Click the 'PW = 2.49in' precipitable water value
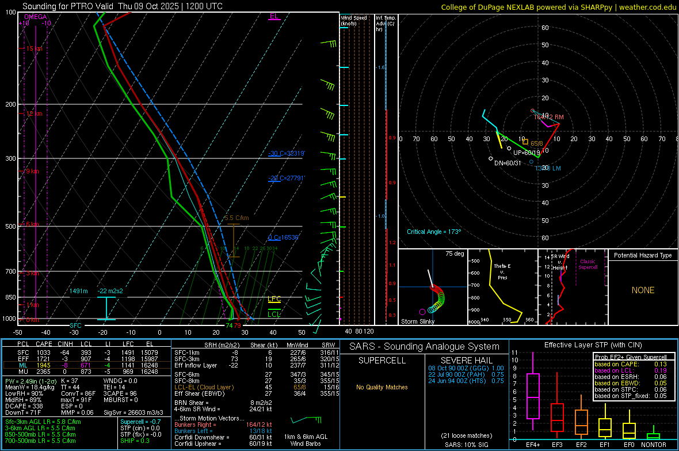This screenshot has width=679, height=451. coord(29,381)
